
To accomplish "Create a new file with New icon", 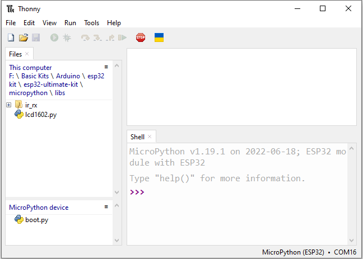I will tap(11, 37).
